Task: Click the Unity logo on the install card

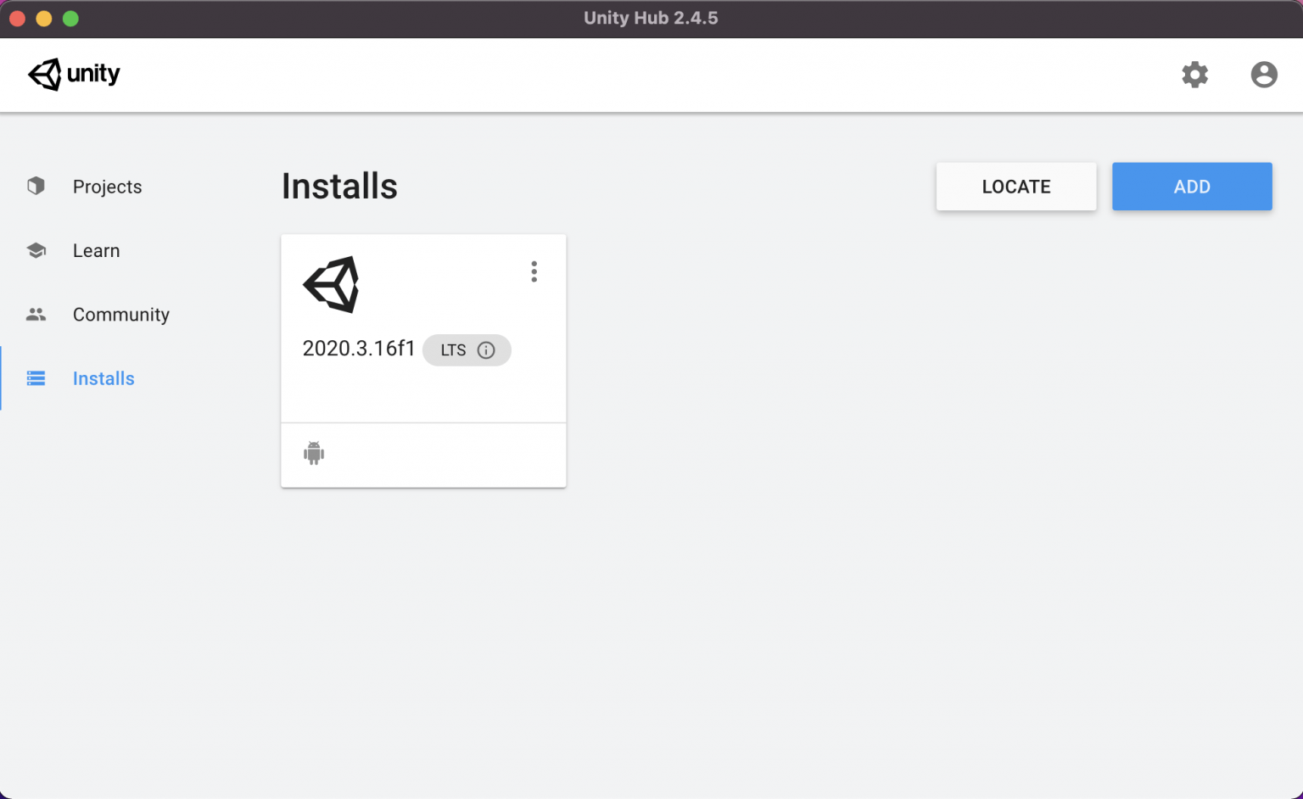Action: click(x=331, y=284)
